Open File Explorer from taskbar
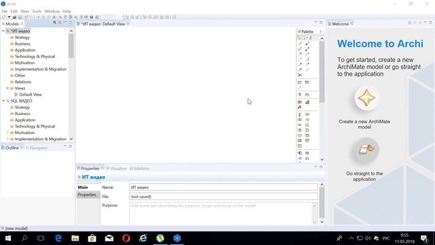Screen dimensions: 435x245 pos(75,238)
